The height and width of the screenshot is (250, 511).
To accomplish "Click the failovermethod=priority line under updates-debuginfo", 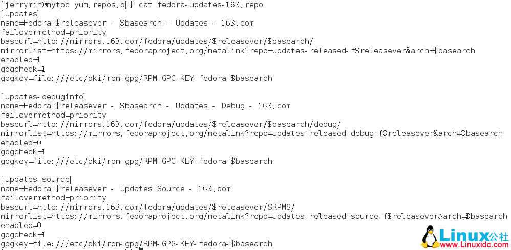I will [x=53, y=115].
